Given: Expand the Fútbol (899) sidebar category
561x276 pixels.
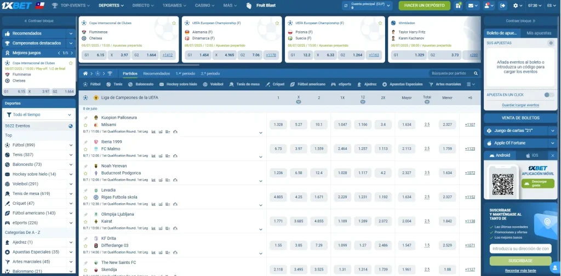Looking at the screenshot, I should (x=71, y=145).
